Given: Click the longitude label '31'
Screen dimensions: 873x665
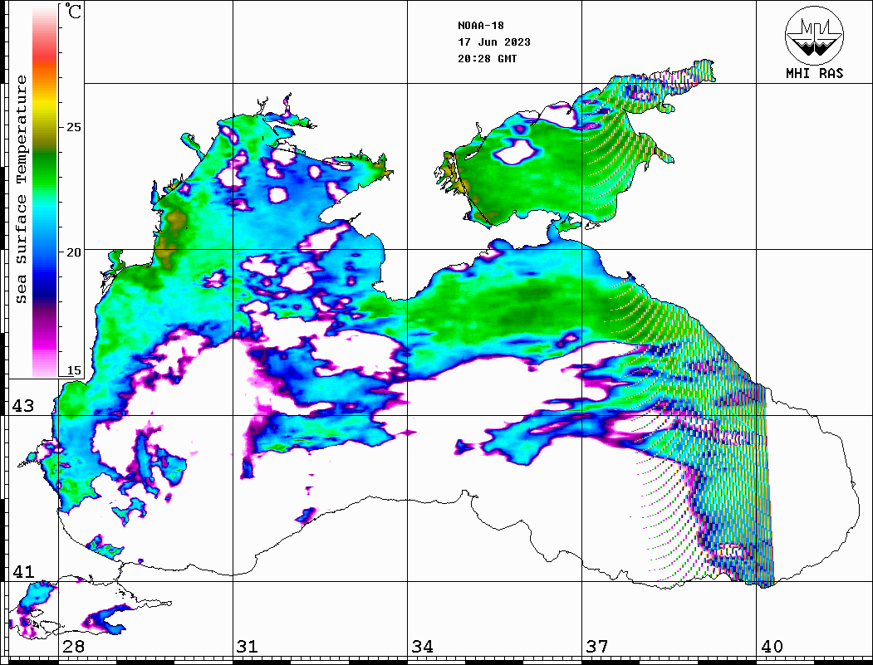Looking at the screenshot, I should point(248,646).
